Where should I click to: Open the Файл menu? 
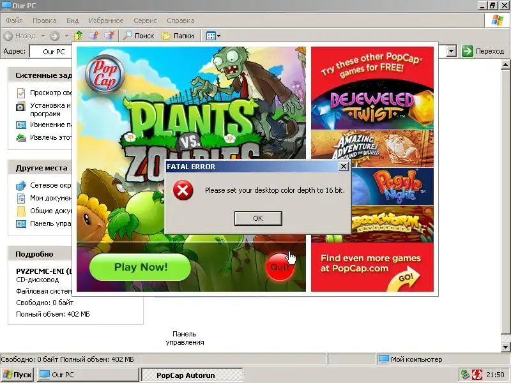[x=14, y=20]
